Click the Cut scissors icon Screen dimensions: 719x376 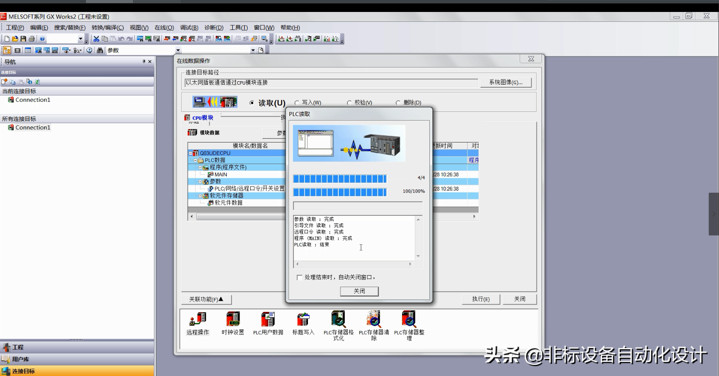point(96,39)
